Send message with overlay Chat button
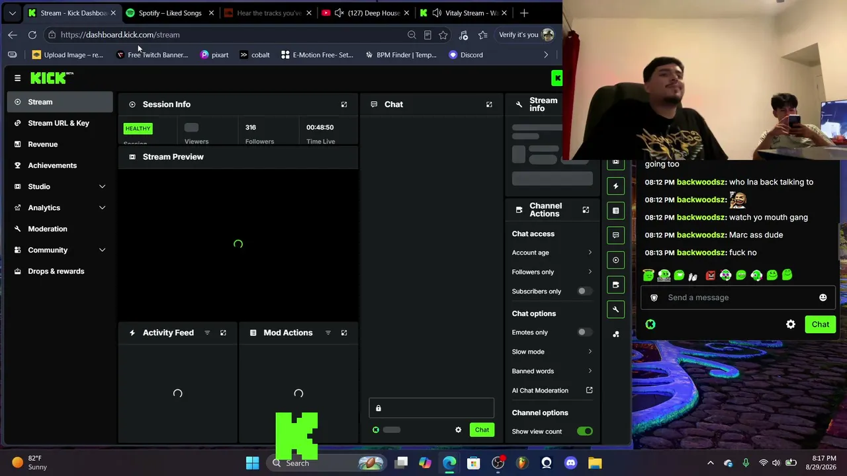Viewport: 847px width, 476px height. 821,325
